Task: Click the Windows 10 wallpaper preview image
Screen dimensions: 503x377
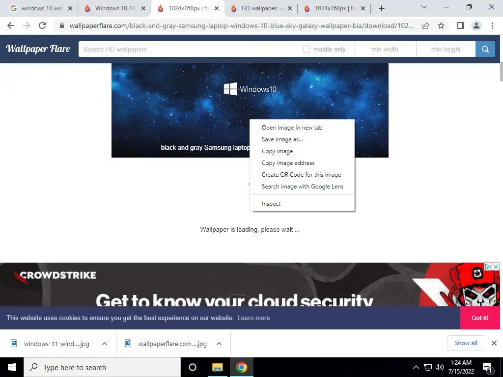Action: pos(250,110)
